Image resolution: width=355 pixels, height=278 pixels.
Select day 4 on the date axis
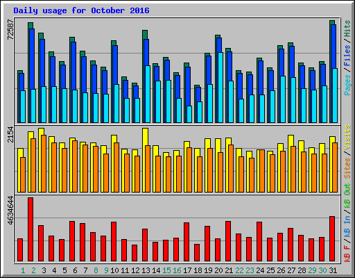pos(54,270)
